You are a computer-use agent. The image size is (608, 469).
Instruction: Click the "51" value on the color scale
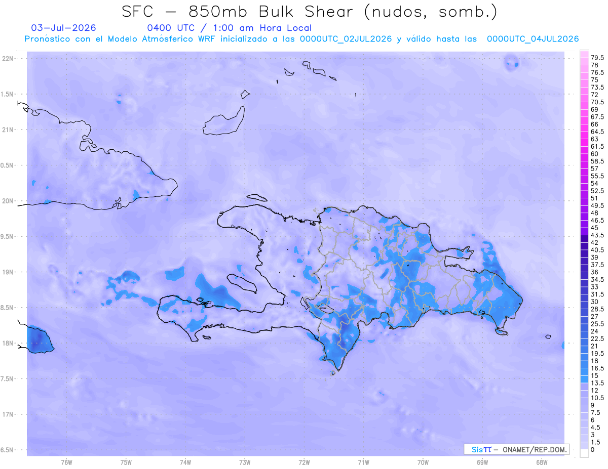[x=594, y=198]
